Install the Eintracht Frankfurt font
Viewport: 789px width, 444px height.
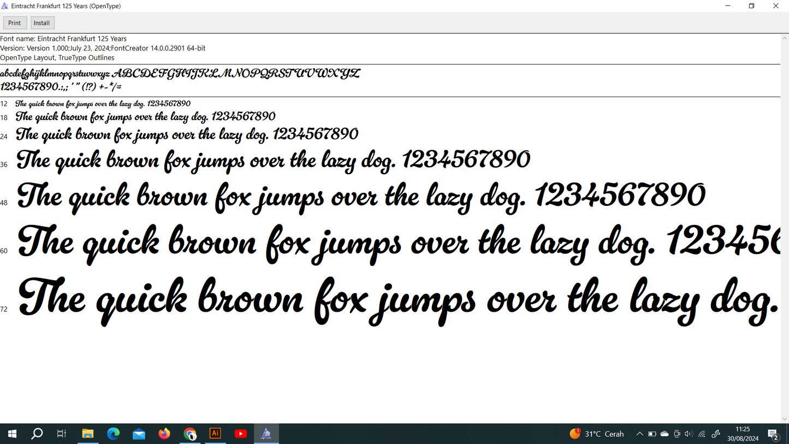point(42,23)
